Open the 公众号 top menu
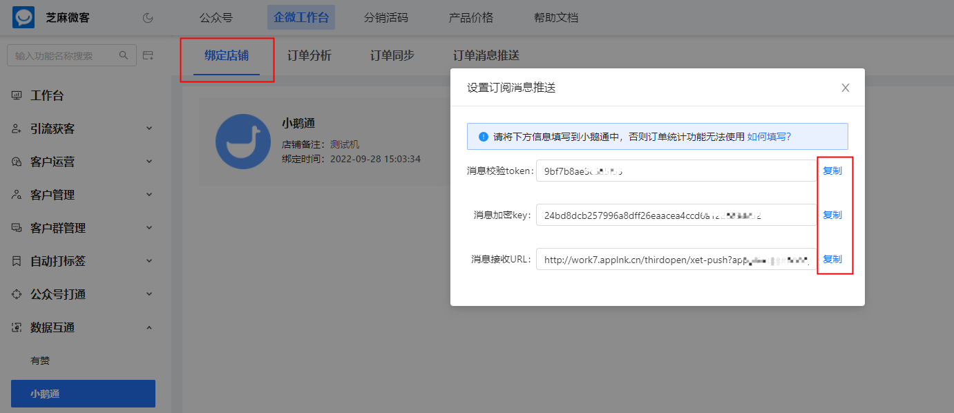The image size is (954, 413). pos(216,18)
